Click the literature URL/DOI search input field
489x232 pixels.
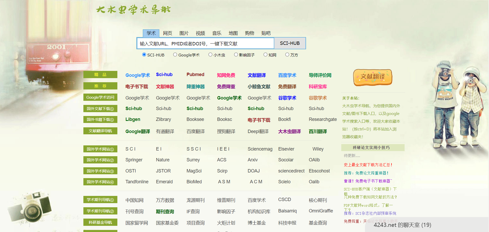205,43
